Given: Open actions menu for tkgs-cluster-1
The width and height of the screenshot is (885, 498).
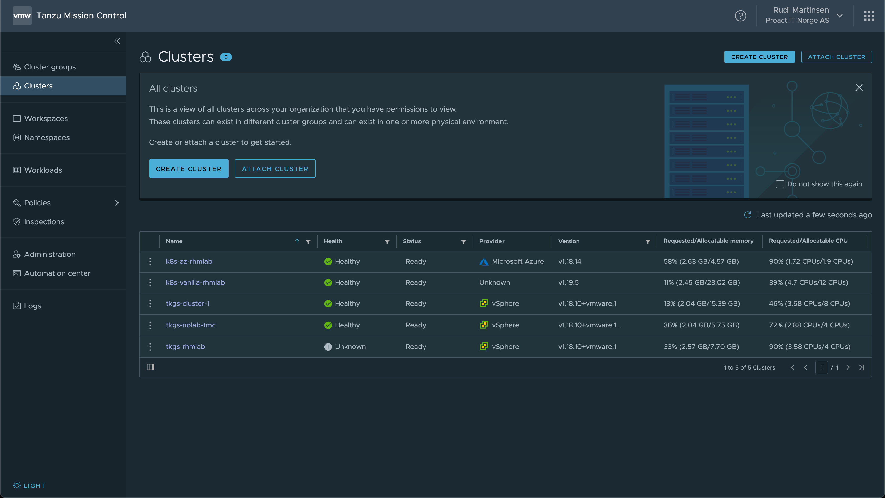Looking at the screenshot, I should point(150,304).
